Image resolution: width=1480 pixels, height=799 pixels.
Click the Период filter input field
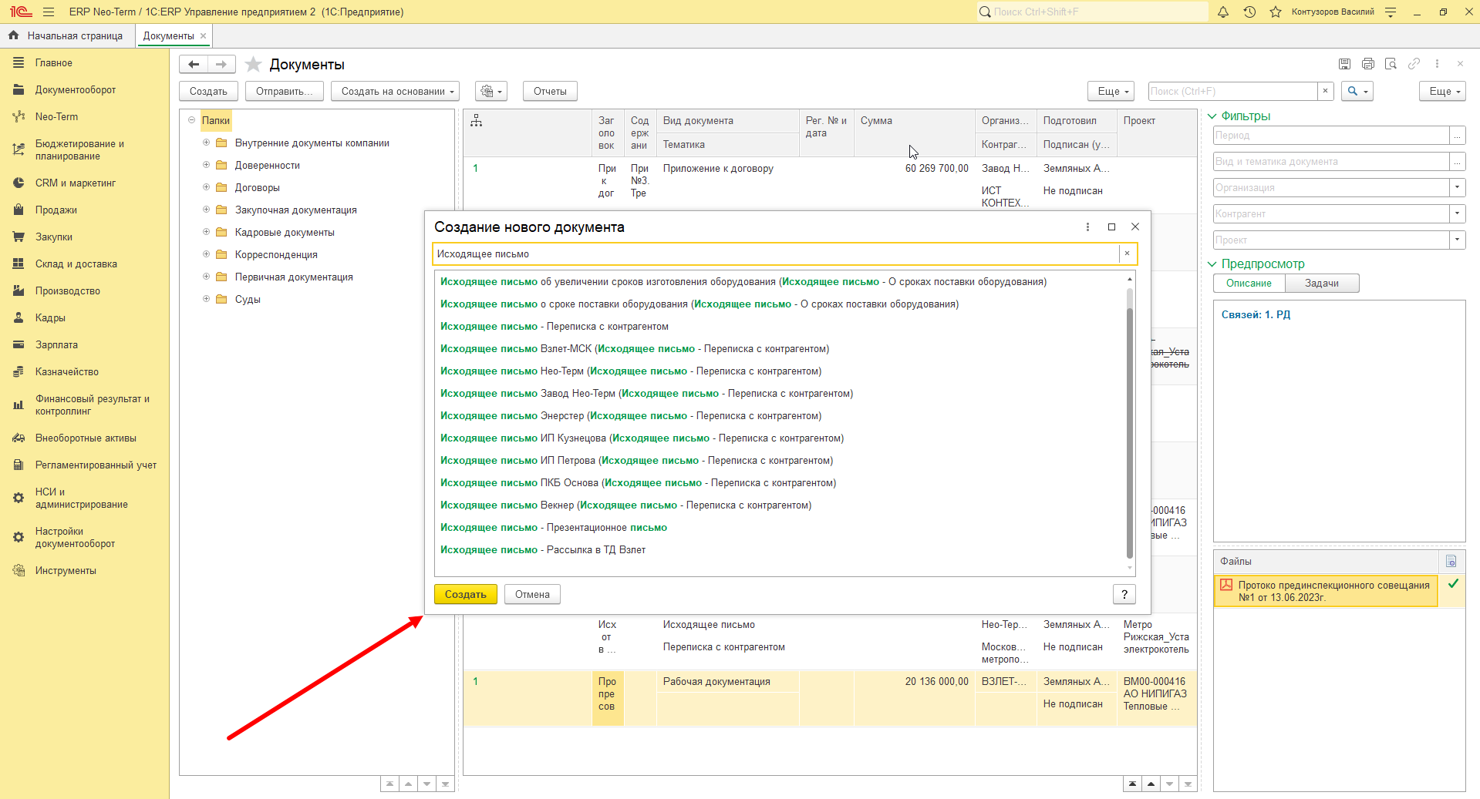coord(1331,135)
